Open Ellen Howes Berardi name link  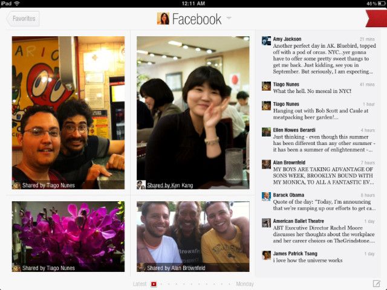pyautogui.click(x=294, y=130)
